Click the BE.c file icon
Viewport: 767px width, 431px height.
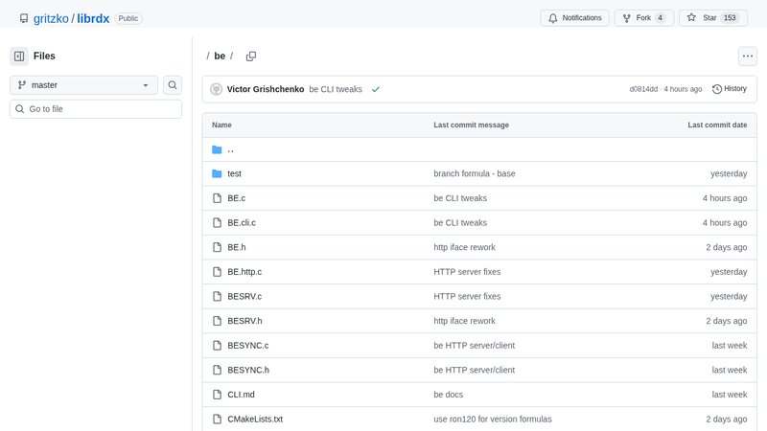coord(217,198)
